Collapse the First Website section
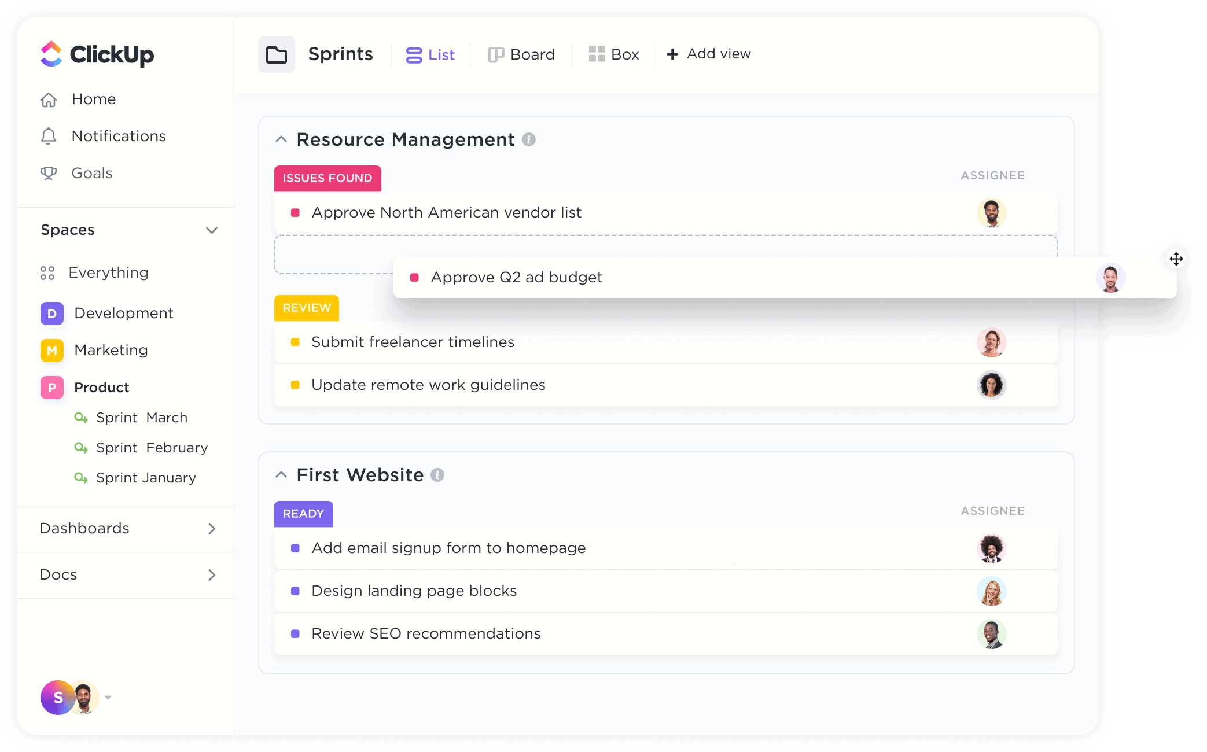 click(x=282, y=475)
